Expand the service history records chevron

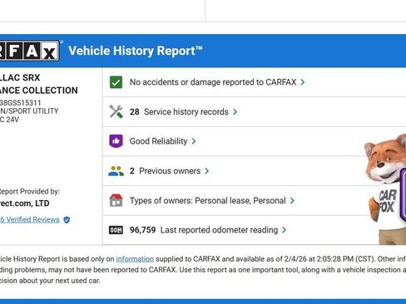(x=235, y=112)
